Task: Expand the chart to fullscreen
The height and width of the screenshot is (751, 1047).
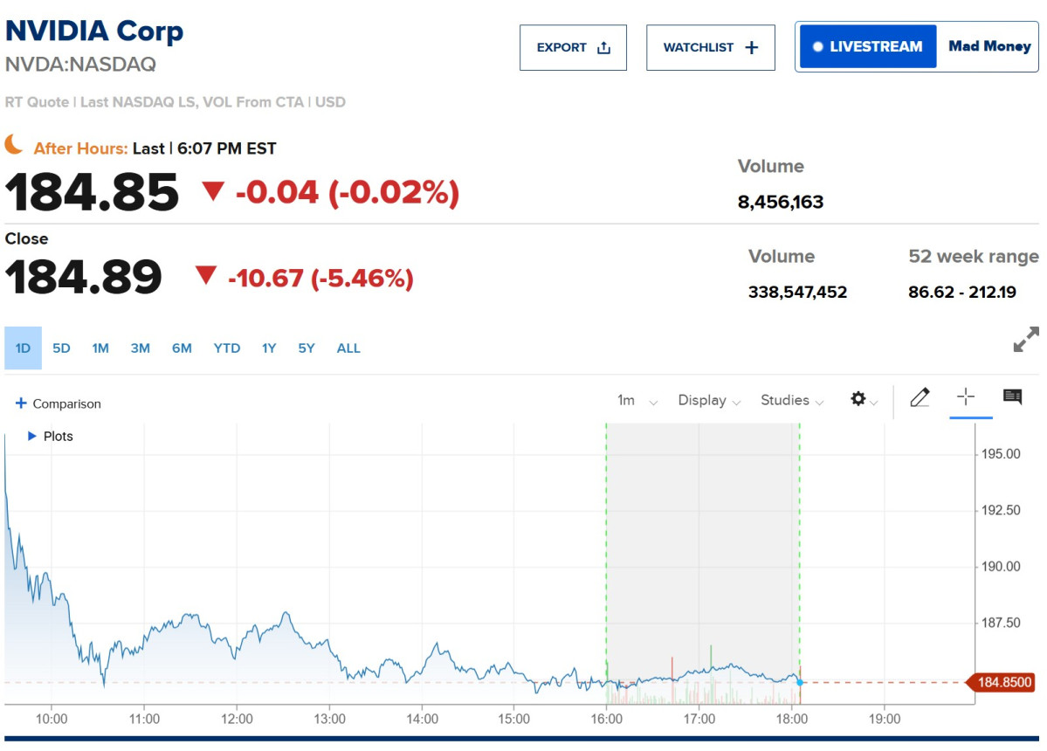Action: point(1026,339)
